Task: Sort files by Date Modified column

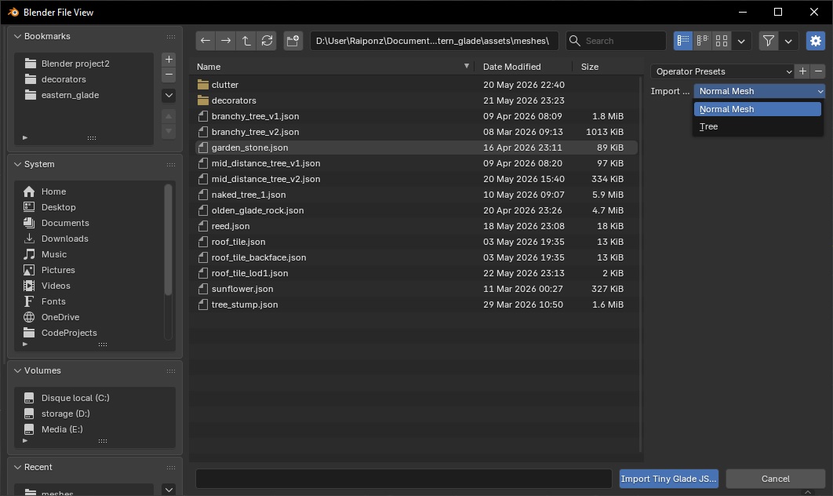Action: click(525, 67)
